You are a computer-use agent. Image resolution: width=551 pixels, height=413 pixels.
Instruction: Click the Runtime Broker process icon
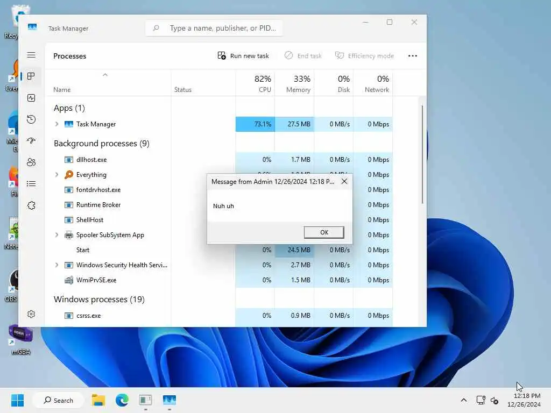tap(69, 205)
